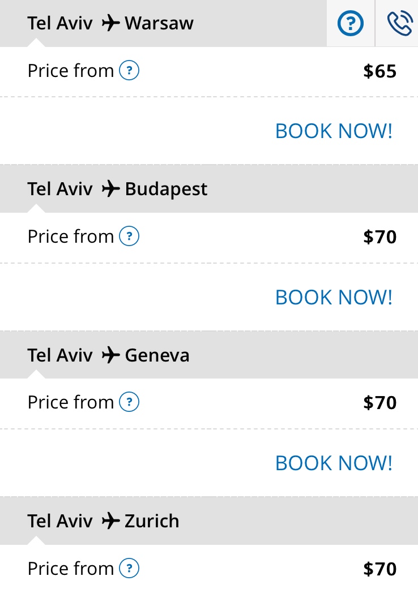Click the airplane icon before Geneva
Viewport: 418px width, 589px height.
point(111,355)
